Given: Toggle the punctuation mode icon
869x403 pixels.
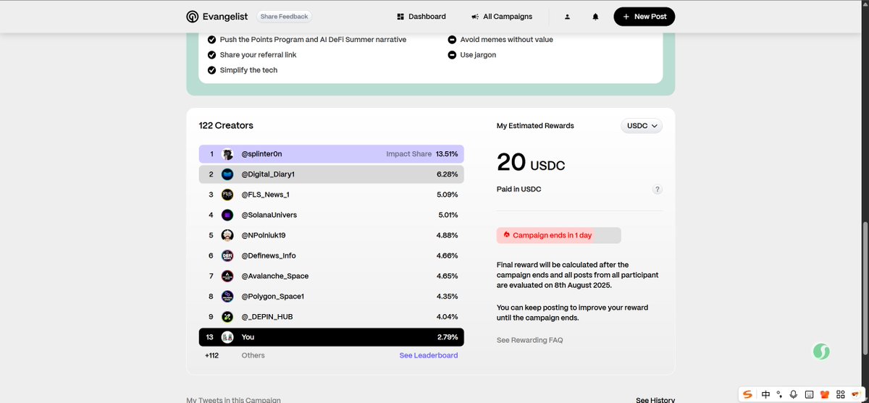Looking at the screenshot, I should tap(780, 394).
